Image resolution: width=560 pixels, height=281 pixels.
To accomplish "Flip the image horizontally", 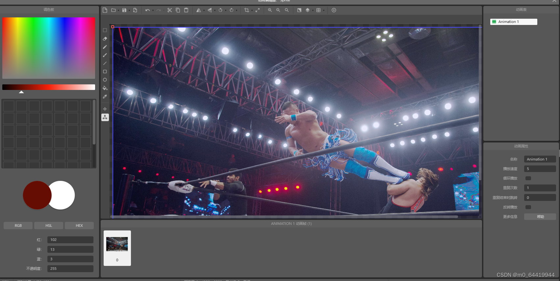I will click(x=199, y=10).
